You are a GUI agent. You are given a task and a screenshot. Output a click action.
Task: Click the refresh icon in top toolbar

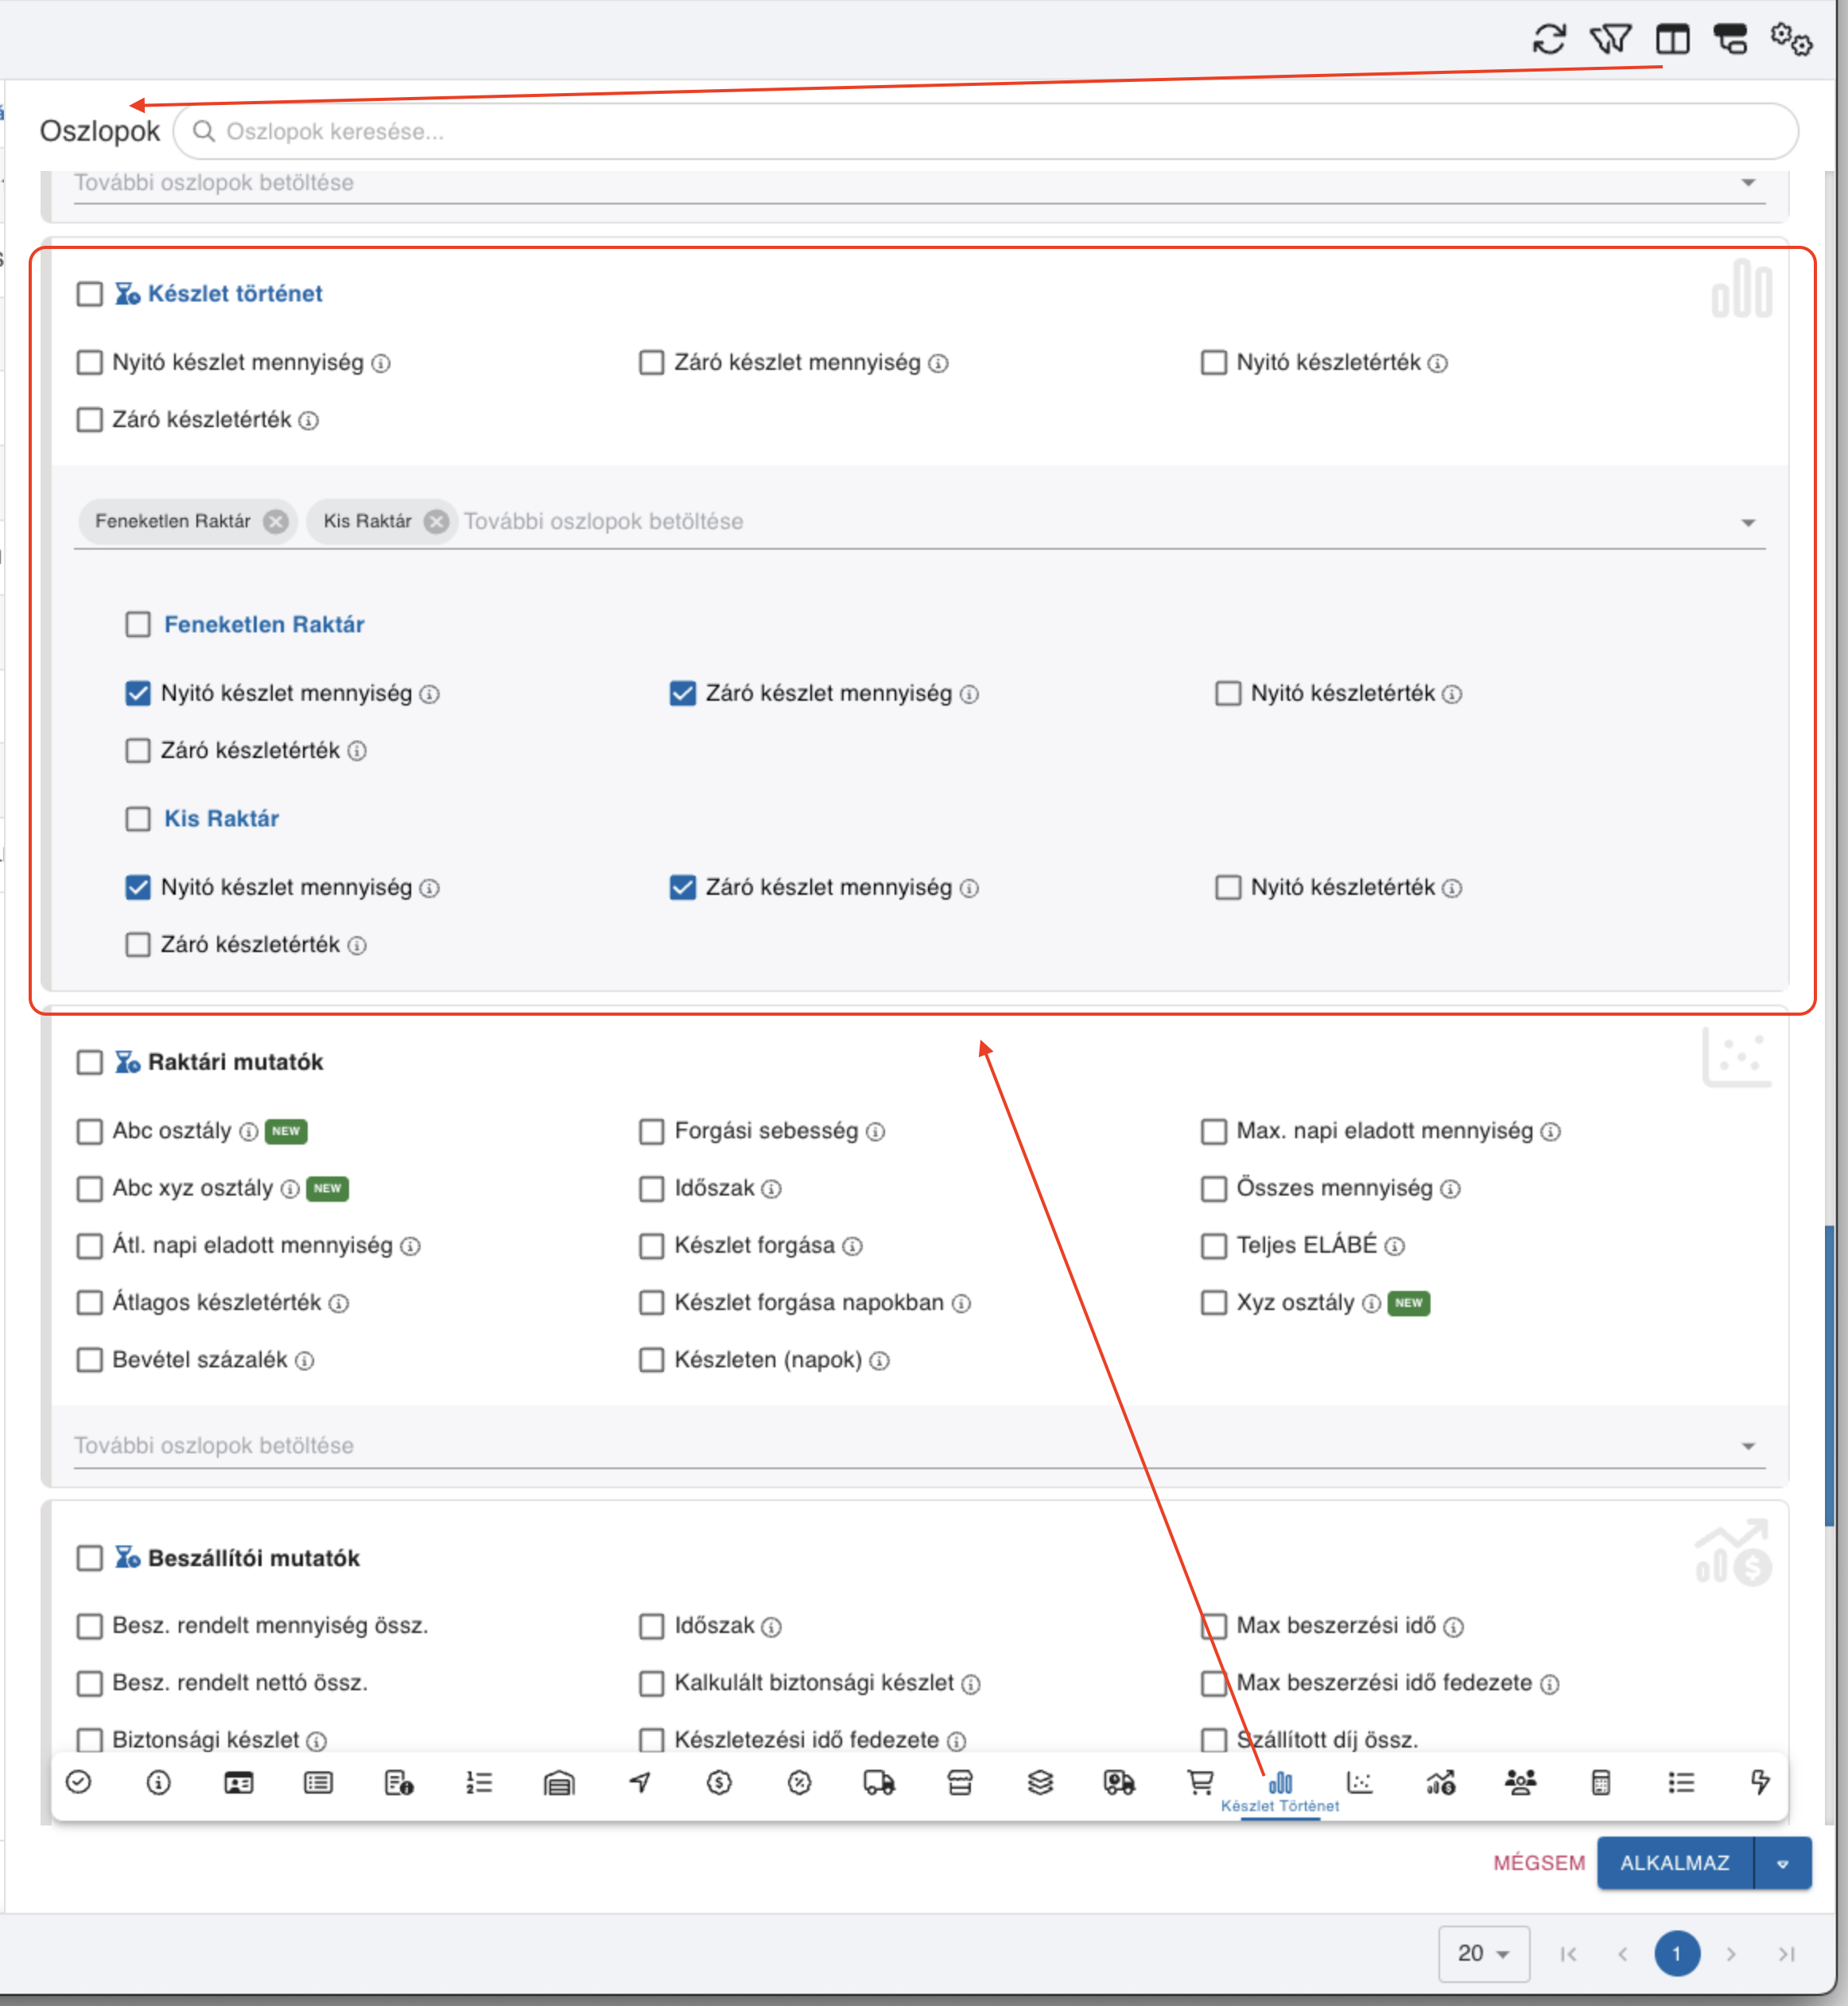click(1549, 40)
